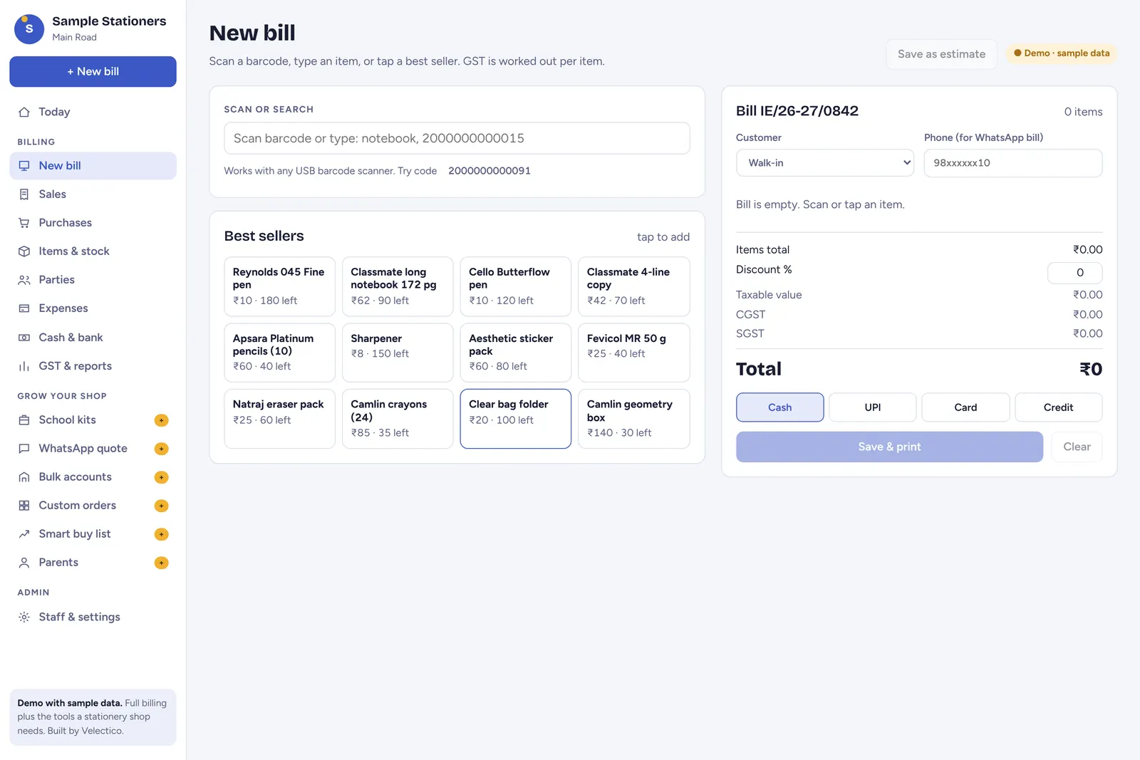Click the Save & print button
The width and height of the screenshot is (1140, 760).
coord(889,447)
